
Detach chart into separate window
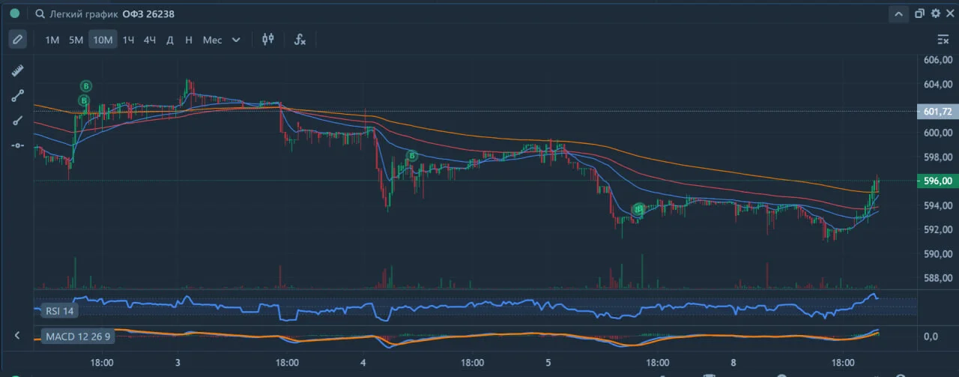tap(919, 13)
